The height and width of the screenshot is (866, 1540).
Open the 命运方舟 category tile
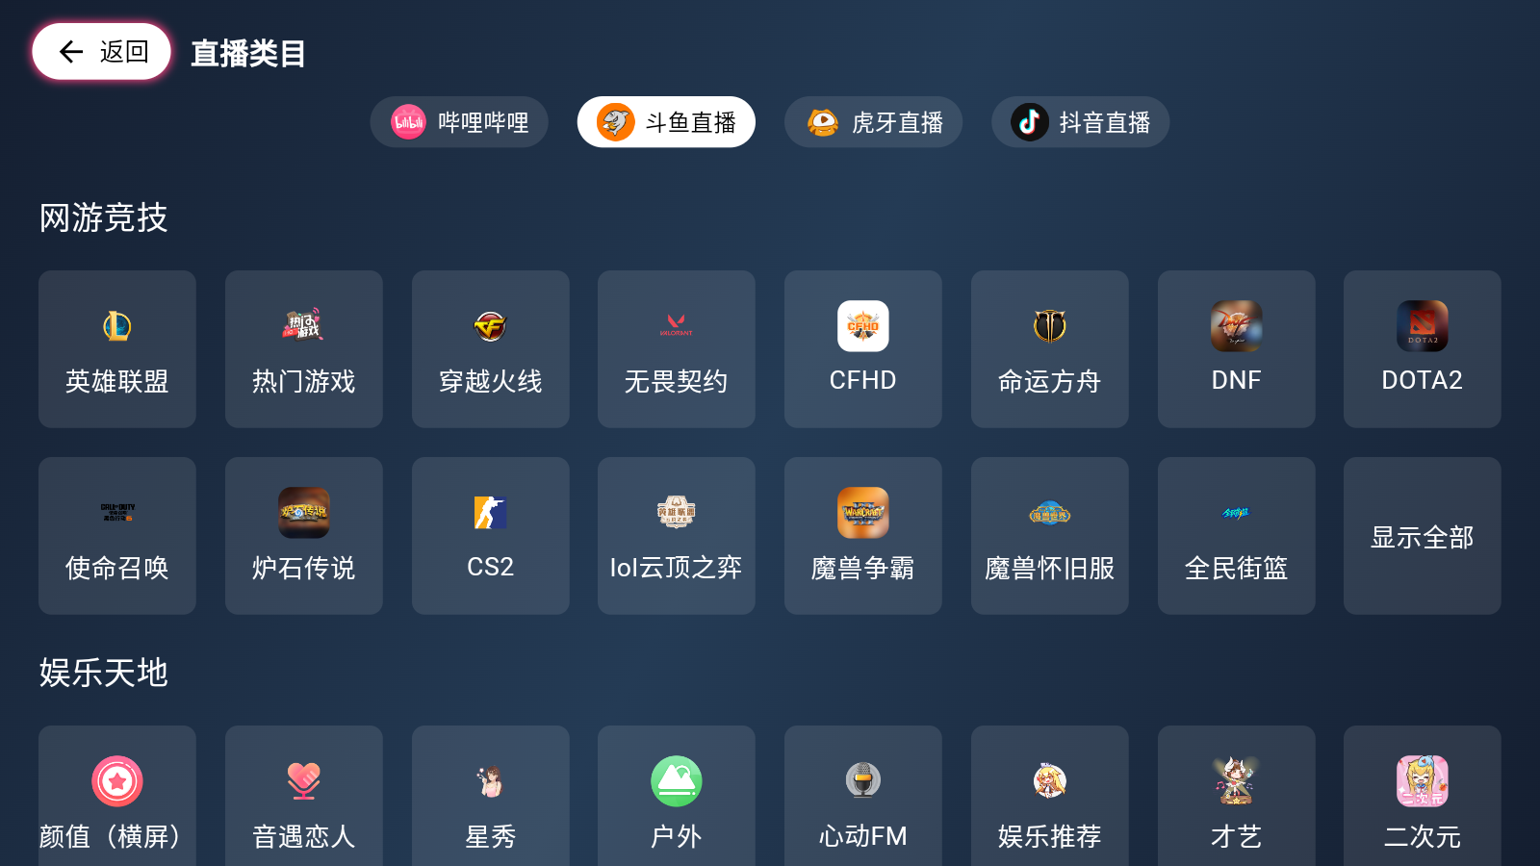[1050, 349]
